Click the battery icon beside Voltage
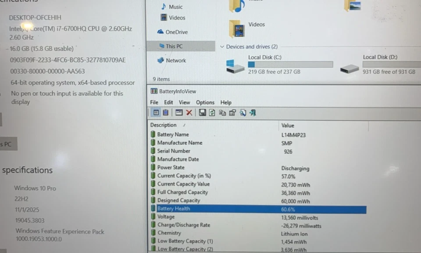 pyautogui.click(x=153, y=217)
